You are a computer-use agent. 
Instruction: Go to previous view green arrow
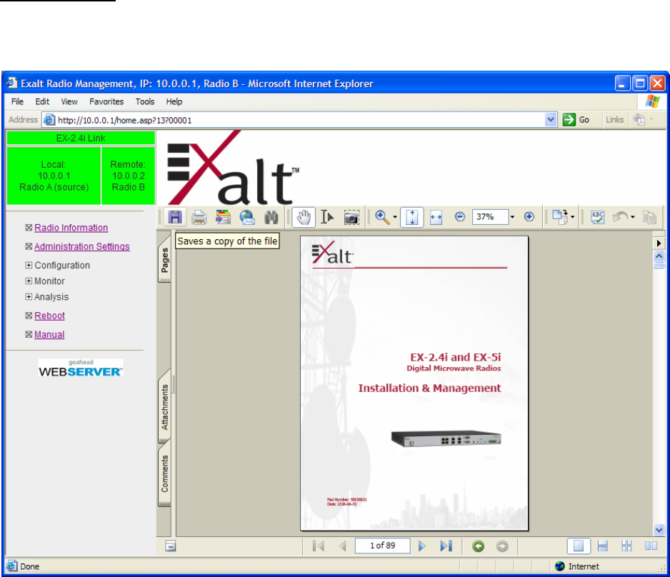coord(478,546)
